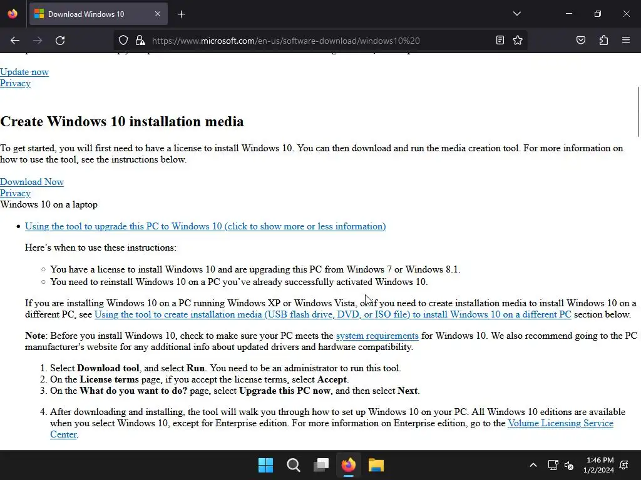Click step 'Upgrade this PC now'
Image resolution: width=641 pixels, height=480 pixels.
coord(235,391)
